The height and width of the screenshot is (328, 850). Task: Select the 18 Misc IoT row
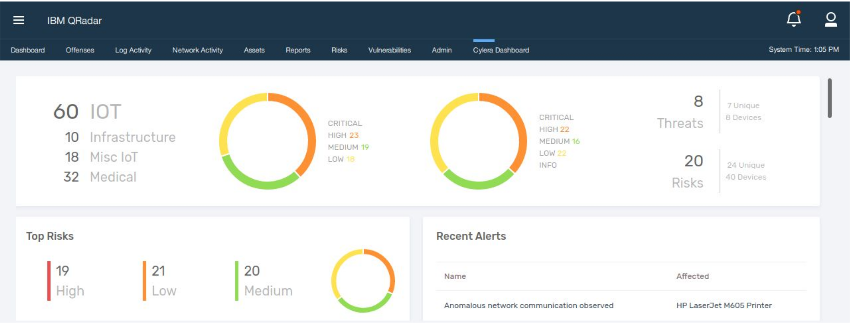pyautogui.click(x=101, y=157)
